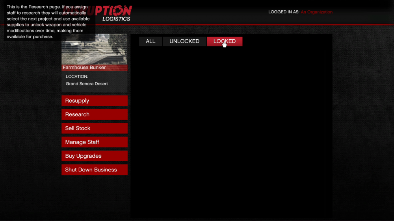The height and width of the screenshot is (221, 394).
Task: Show the UNLOCKED research tab
Action: (184, 41)
